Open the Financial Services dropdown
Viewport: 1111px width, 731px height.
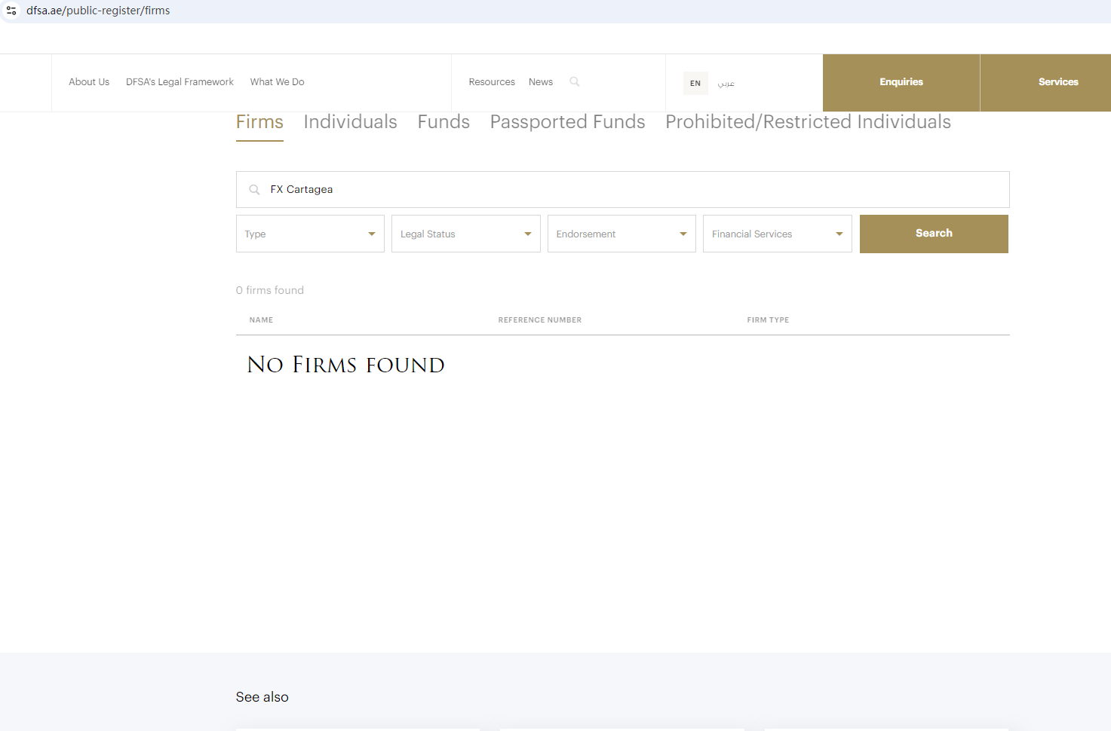click(778, 234)
